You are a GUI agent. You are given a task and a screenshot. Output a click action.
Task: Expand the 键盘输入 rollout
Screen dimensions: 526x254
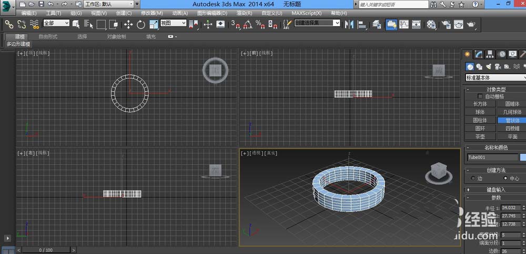tap(496, 189)
